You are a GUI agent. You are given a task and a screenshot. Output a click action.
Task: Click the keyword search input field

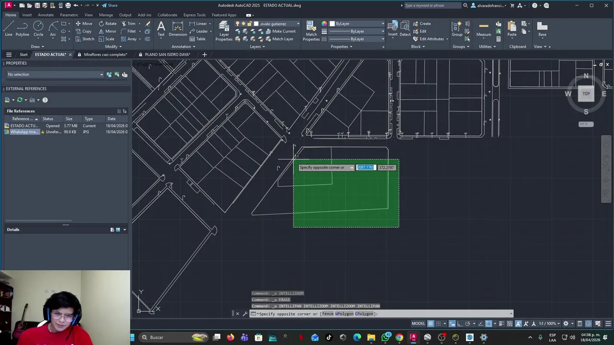pos(433,5)
